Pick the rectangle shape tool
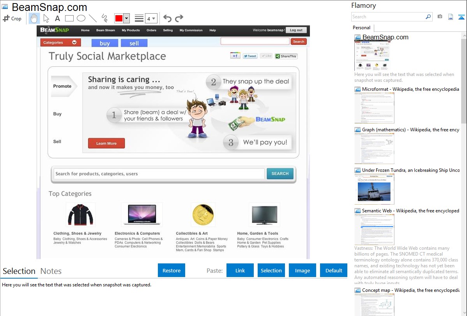 click(x=69, y=18)
